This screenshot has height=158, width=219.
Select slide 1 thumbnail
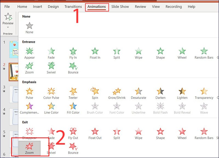pyautogui.click(x=14, y=49)
